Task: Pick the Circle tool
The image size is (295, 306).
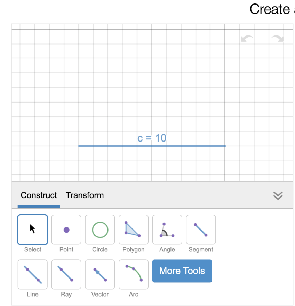Action: [x=100, y=229]
